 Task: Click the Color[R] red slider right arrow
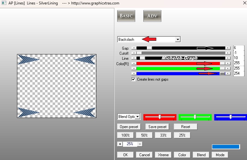228,63
